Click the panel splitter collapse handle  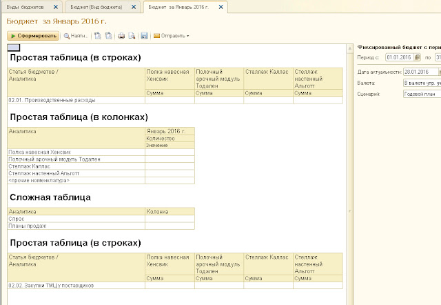coord(350,211)
